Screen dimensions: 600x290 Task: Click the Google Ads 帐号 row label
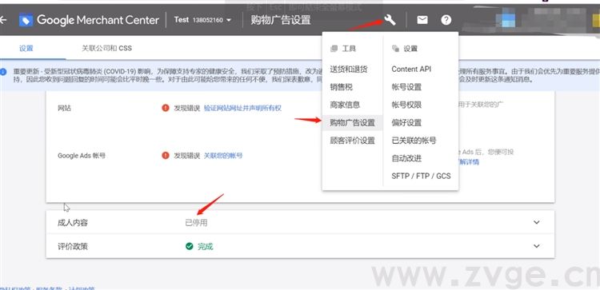(x=82, y=156)
